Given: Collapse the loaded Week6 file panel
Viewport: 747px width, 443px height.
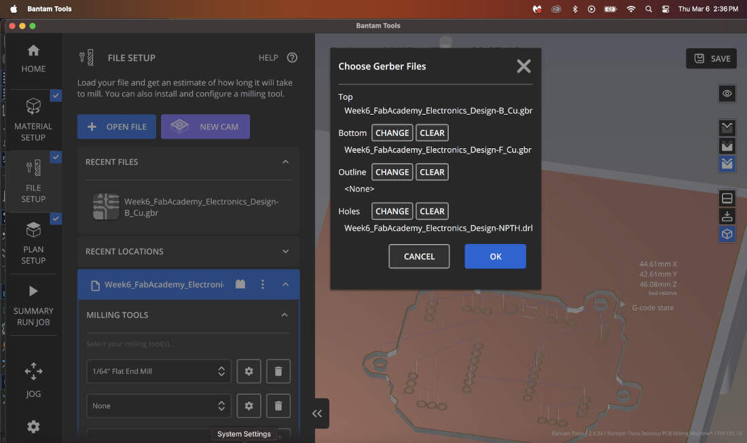Looking at the screenshot, I should coord(285,285).
